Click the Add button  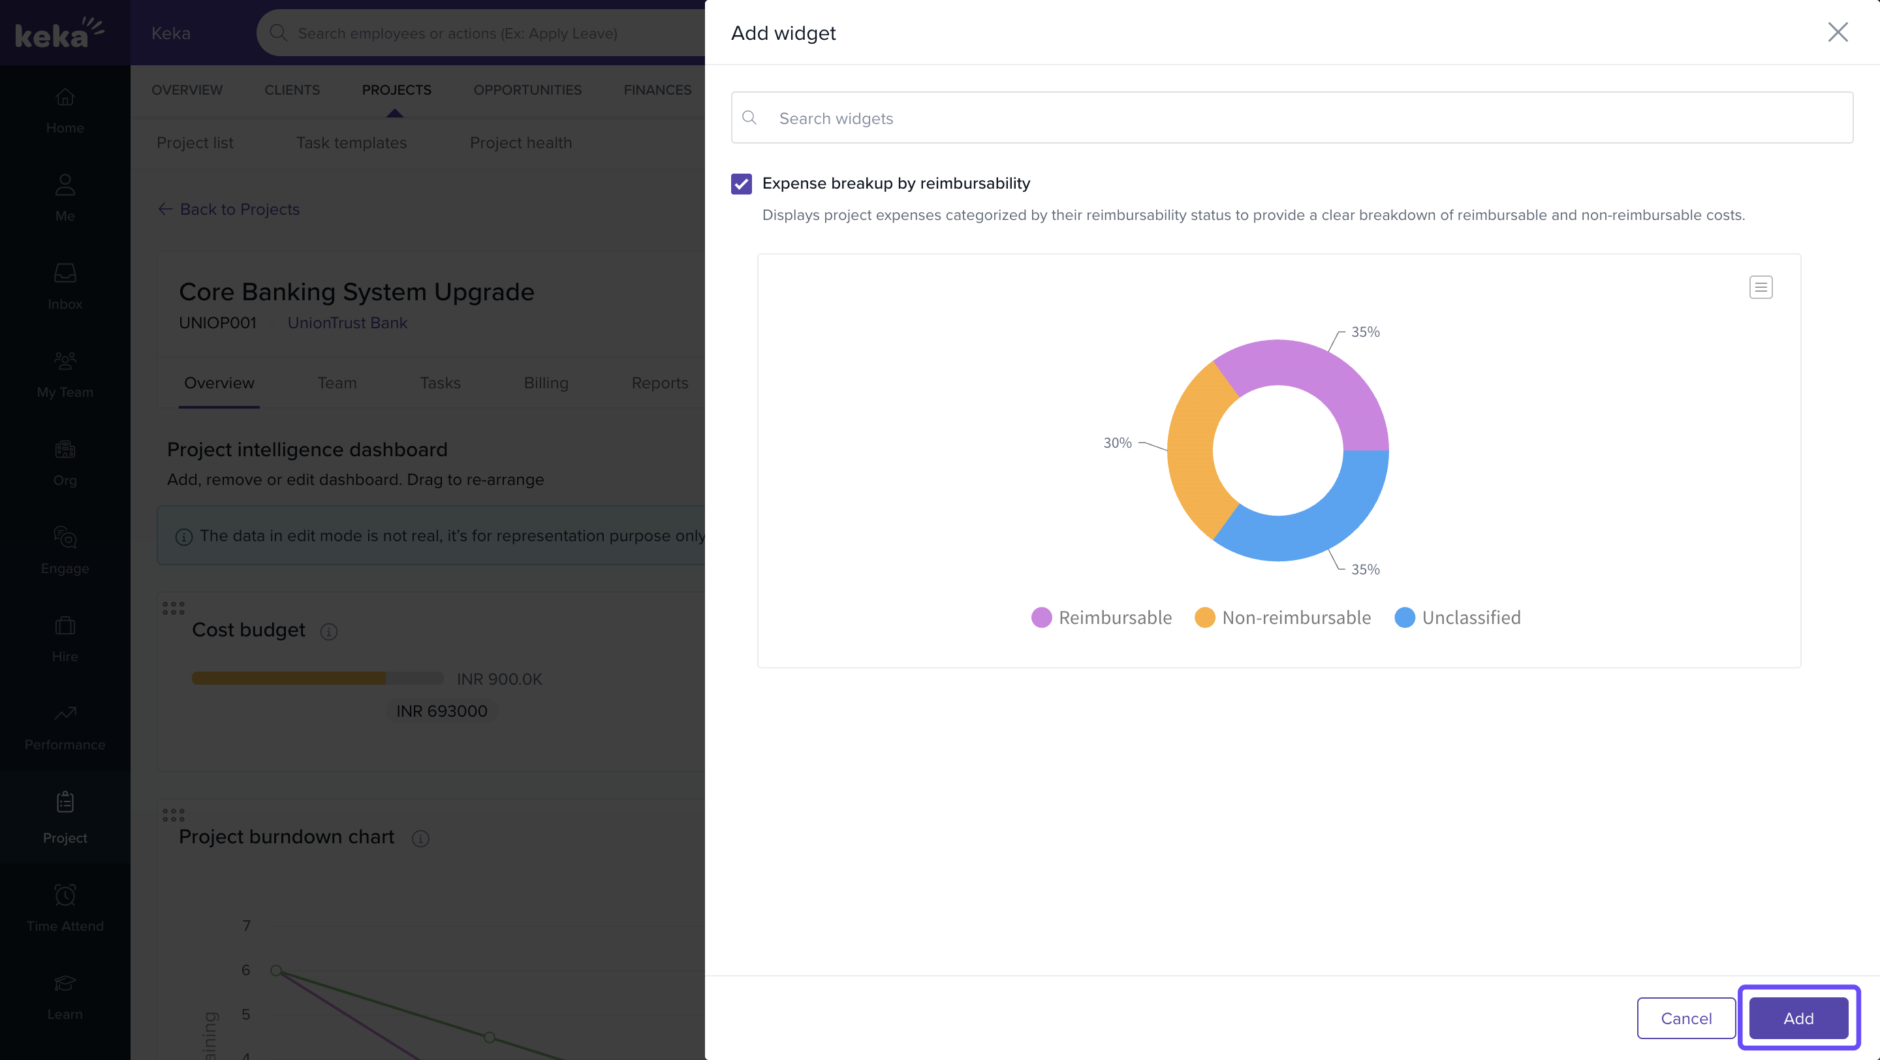coord(1798,1018)
